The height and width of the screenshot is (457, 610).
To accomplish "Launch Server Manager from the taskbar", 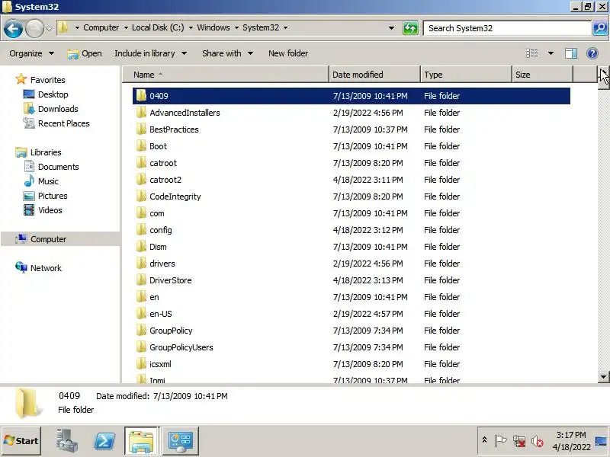I will pyautogui.click(x=66, y=441).
